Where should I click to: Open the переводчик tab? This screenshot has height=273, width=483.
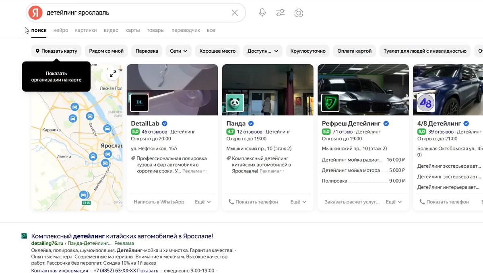pyautogui.click(x=186, y=30)
